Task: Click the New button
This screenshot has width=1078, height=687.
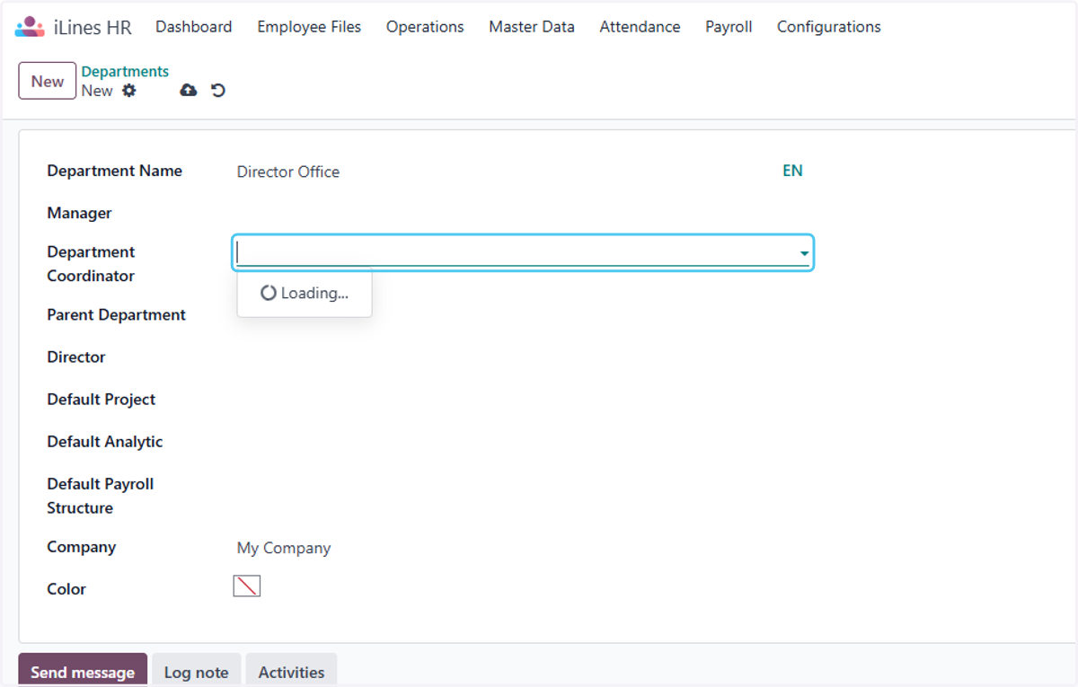Action: [x=48, y=81]
